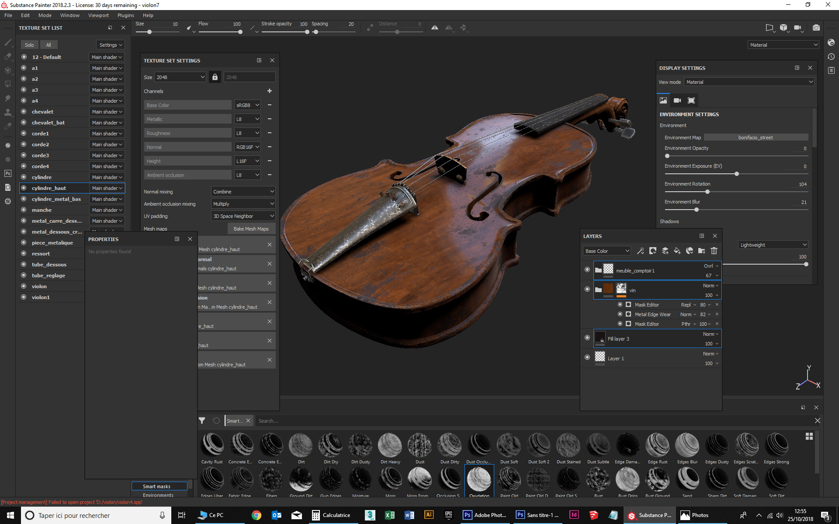Select the Eraser tool in left toolbar
Viewport: 839px width, 524px height.
click(7, 56)
